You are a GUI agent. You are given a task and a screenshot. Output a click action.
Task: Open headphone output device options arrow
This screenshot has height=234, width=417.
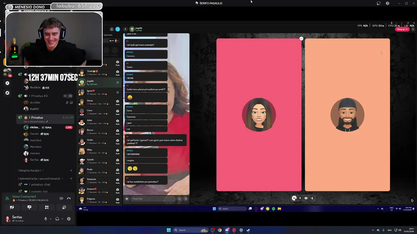pyautogui.click(x=62, y=219)
